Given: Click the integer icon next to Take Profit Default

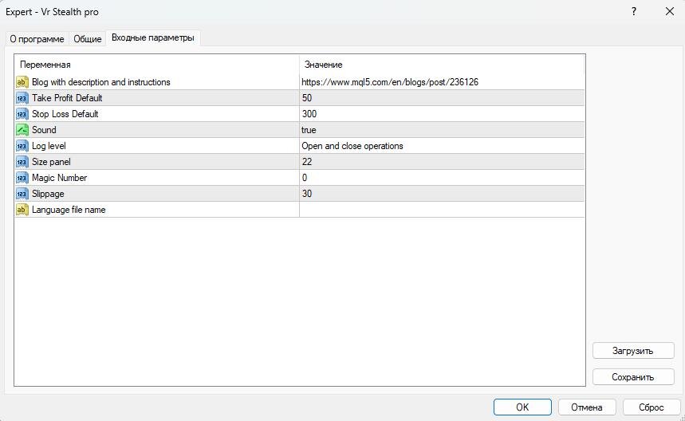Looking at the screenshot, I should tap(22, 98).
